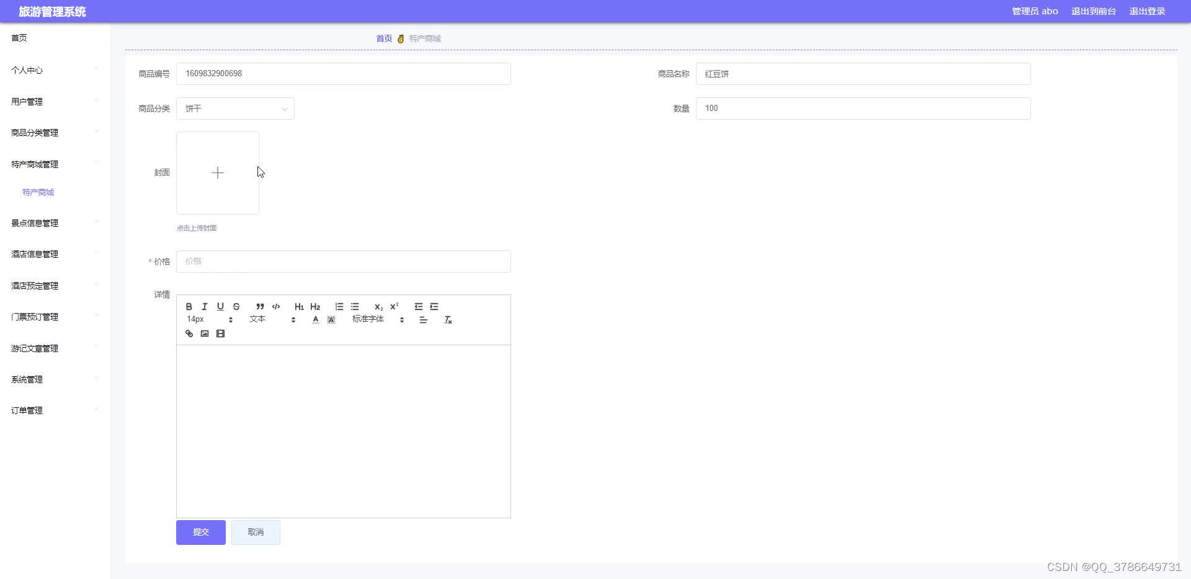Click inside the 详情 editor text area
The height and width of the screenshot is (579, 1191).
point(344,431)
